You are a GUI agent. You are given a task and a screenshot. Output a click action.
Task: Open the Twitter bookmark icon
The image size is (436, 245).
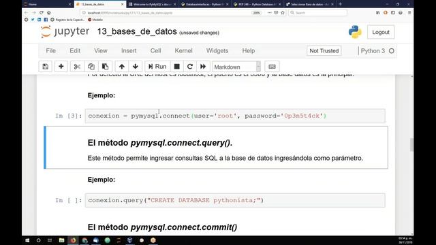33,20
